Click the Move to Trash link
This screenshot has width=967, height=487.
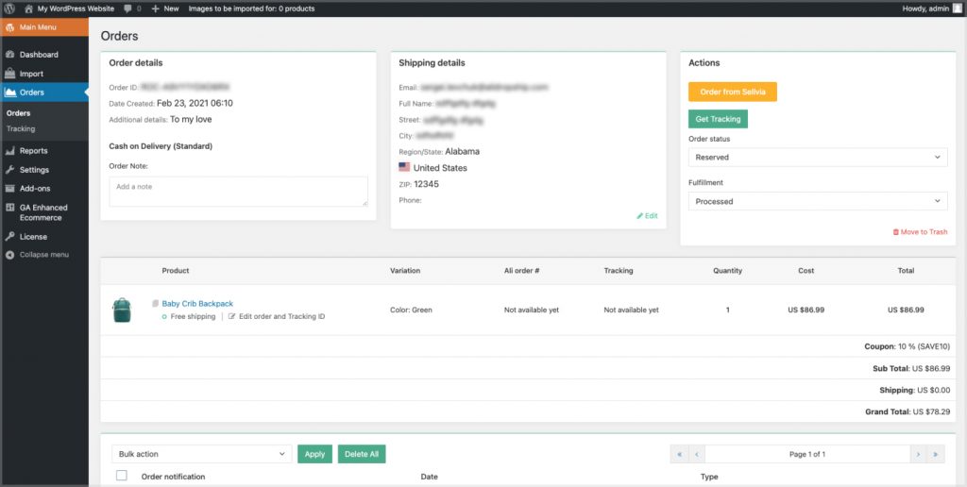[x=920, y=232]
